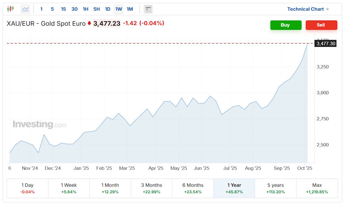Open the Technical Chart link
Viewport: 345px width, 206px height.
point(308,9)
